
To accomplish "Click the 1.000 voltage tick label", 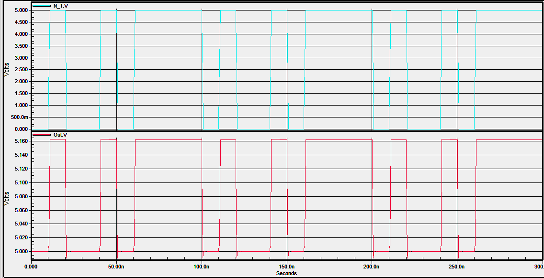I will [22, 105].
